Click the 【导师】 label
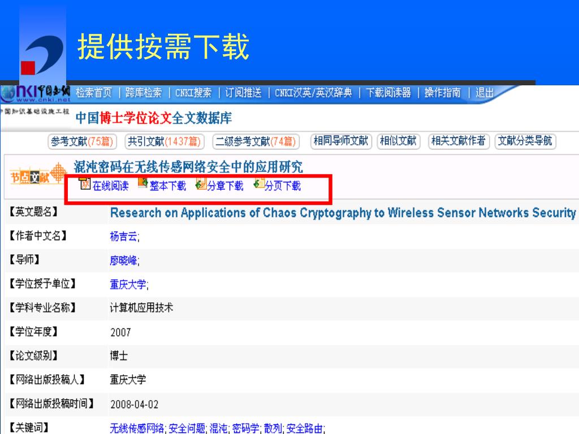This screenshot has height=434, width=579. point(25,259)
